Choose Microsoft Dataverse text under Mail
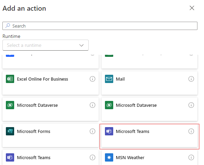Screen dimensions: 204x165 (x=136, y=105)
